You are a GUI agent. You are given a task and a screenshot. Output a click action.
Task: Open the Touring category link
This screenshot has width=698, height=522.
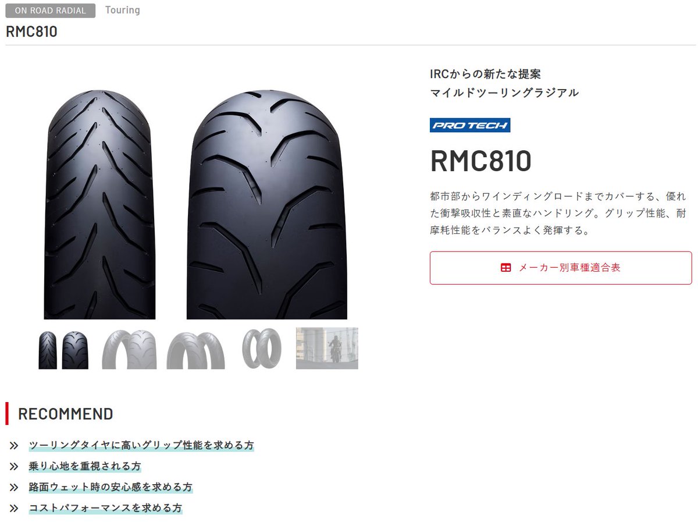click(123, 10)
